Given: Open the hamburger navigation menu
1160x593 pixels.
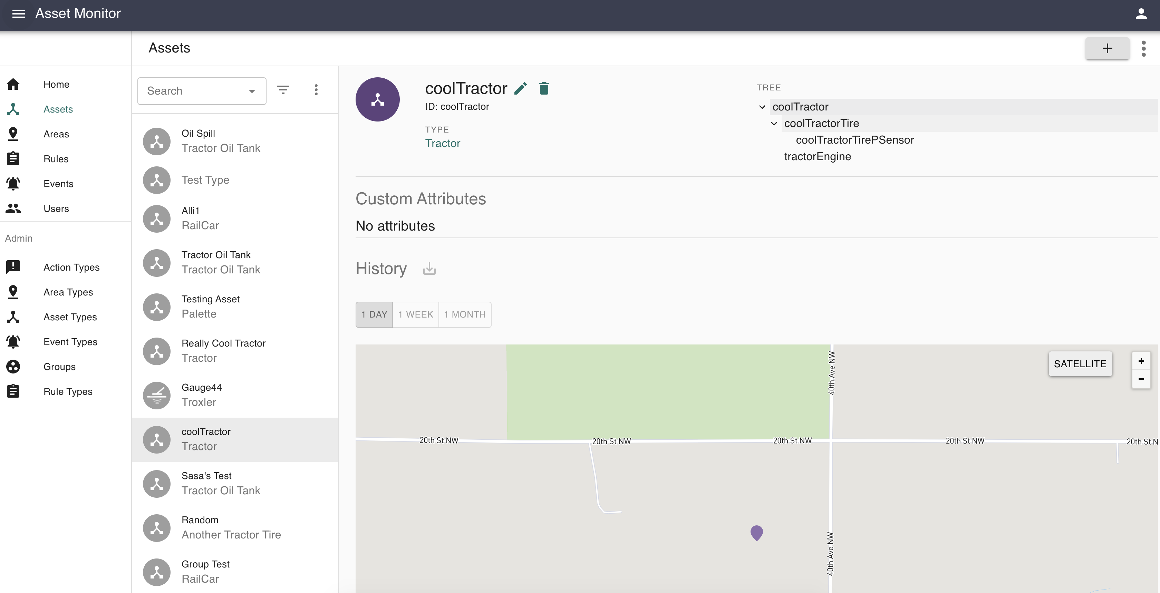Looking at the screenshot, I should (x=18, y=13).
